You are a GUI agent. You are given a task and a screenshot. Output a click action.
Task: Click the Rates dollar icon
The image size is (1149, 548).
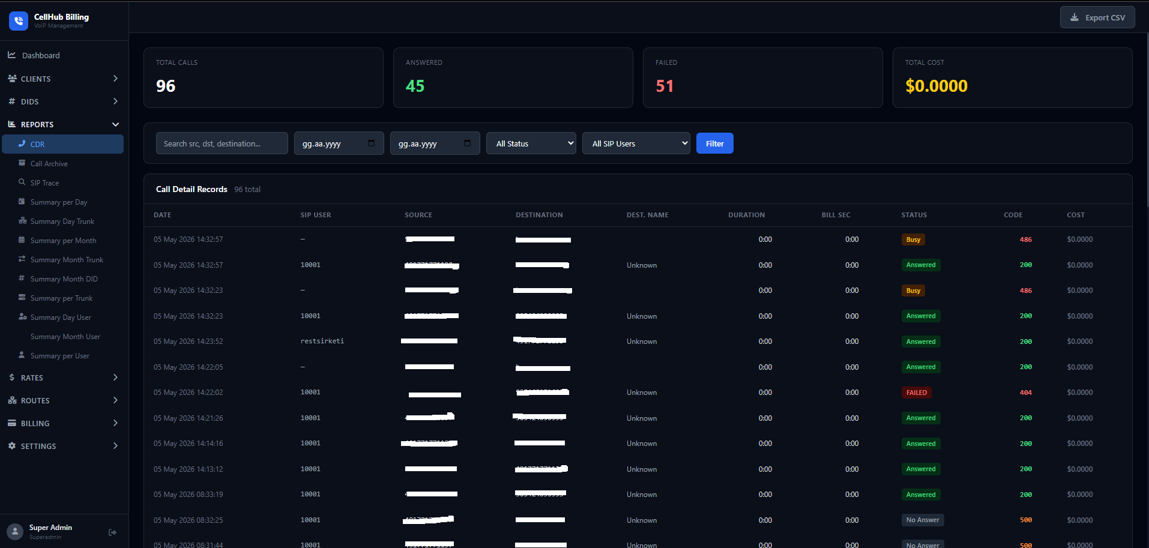(x=11, y=378)
